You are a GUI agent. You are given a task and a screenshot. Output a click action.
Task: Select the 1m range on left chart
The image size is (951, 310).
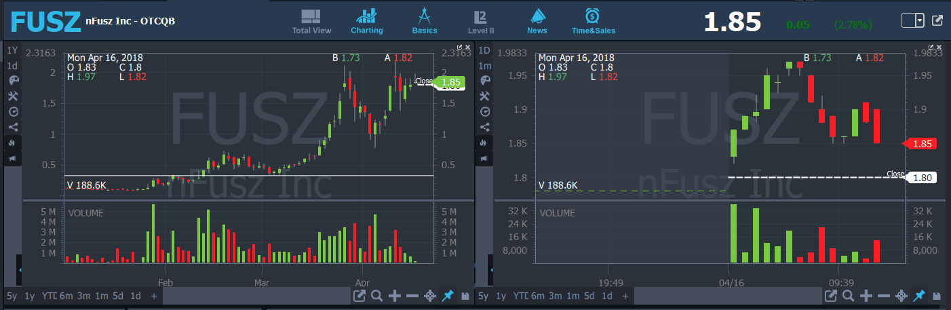(x=101, y=296)
